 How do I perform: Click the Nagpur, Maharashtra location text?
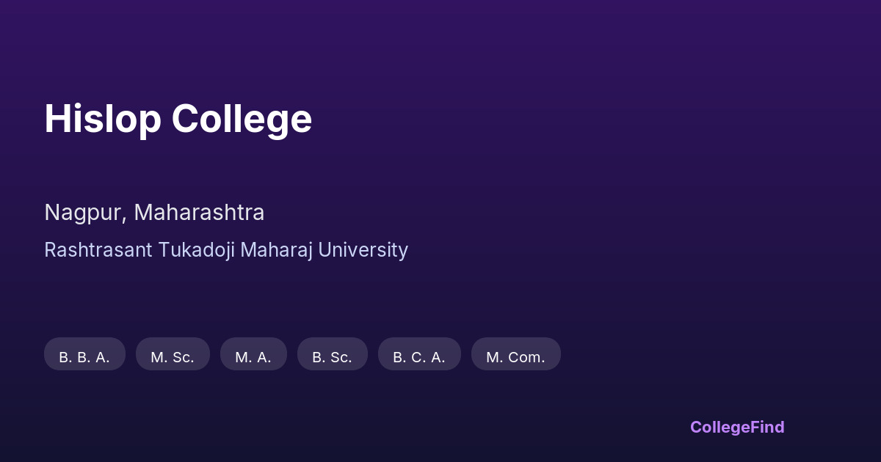click(154, 213)
